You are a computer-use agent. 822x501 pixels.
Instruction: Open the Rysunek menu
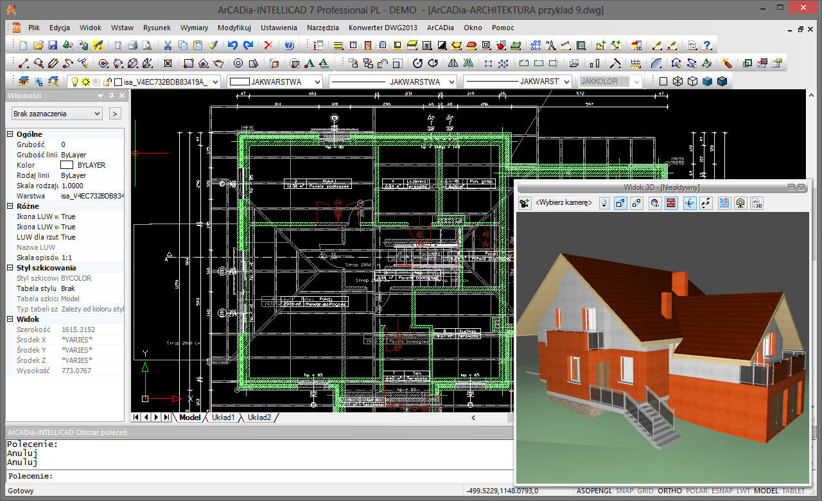tap(157, 28)
